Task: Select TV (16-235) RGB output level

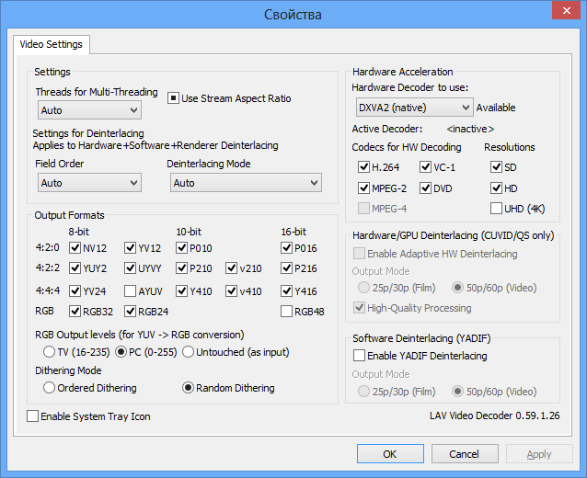Action: 50,352
